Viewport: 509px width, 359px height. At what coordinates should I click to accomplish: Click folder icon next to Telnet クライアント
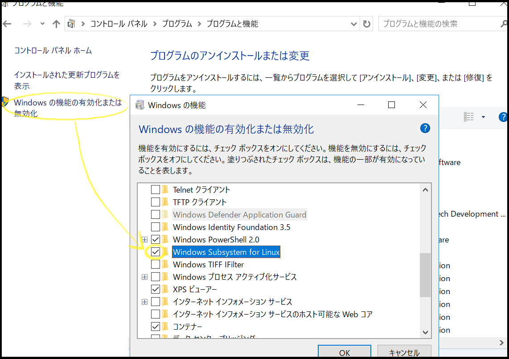tap(165, 190)
